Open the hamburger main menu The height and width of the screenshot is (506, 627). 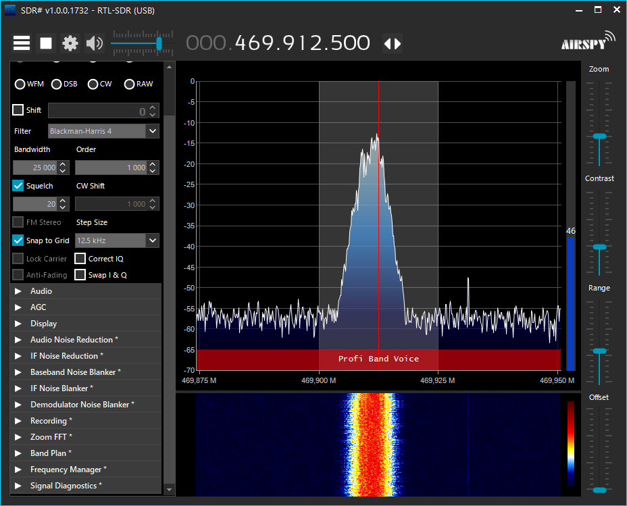coord(22,43)
